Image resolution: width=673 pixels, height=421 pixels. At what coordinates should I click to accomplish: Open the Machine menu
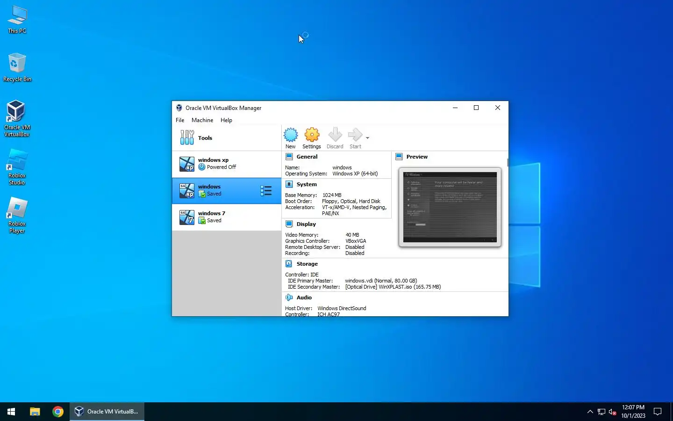coord(202,120)
